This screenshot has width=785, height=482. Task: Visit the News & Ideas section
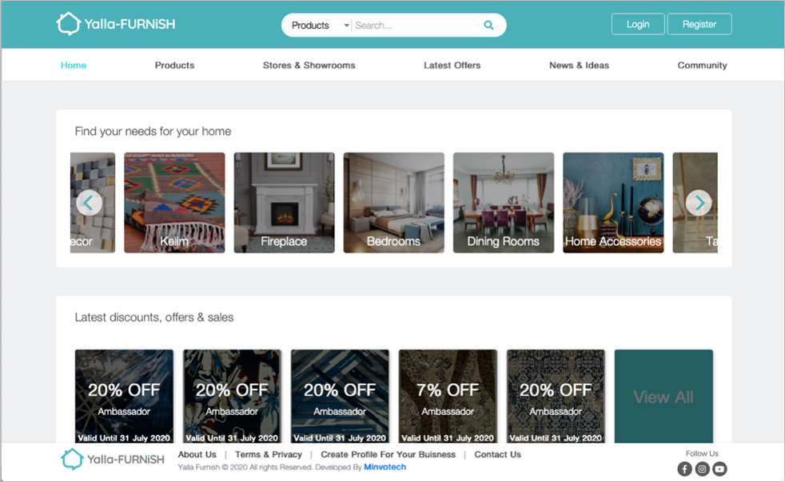[x=579, y=65]
